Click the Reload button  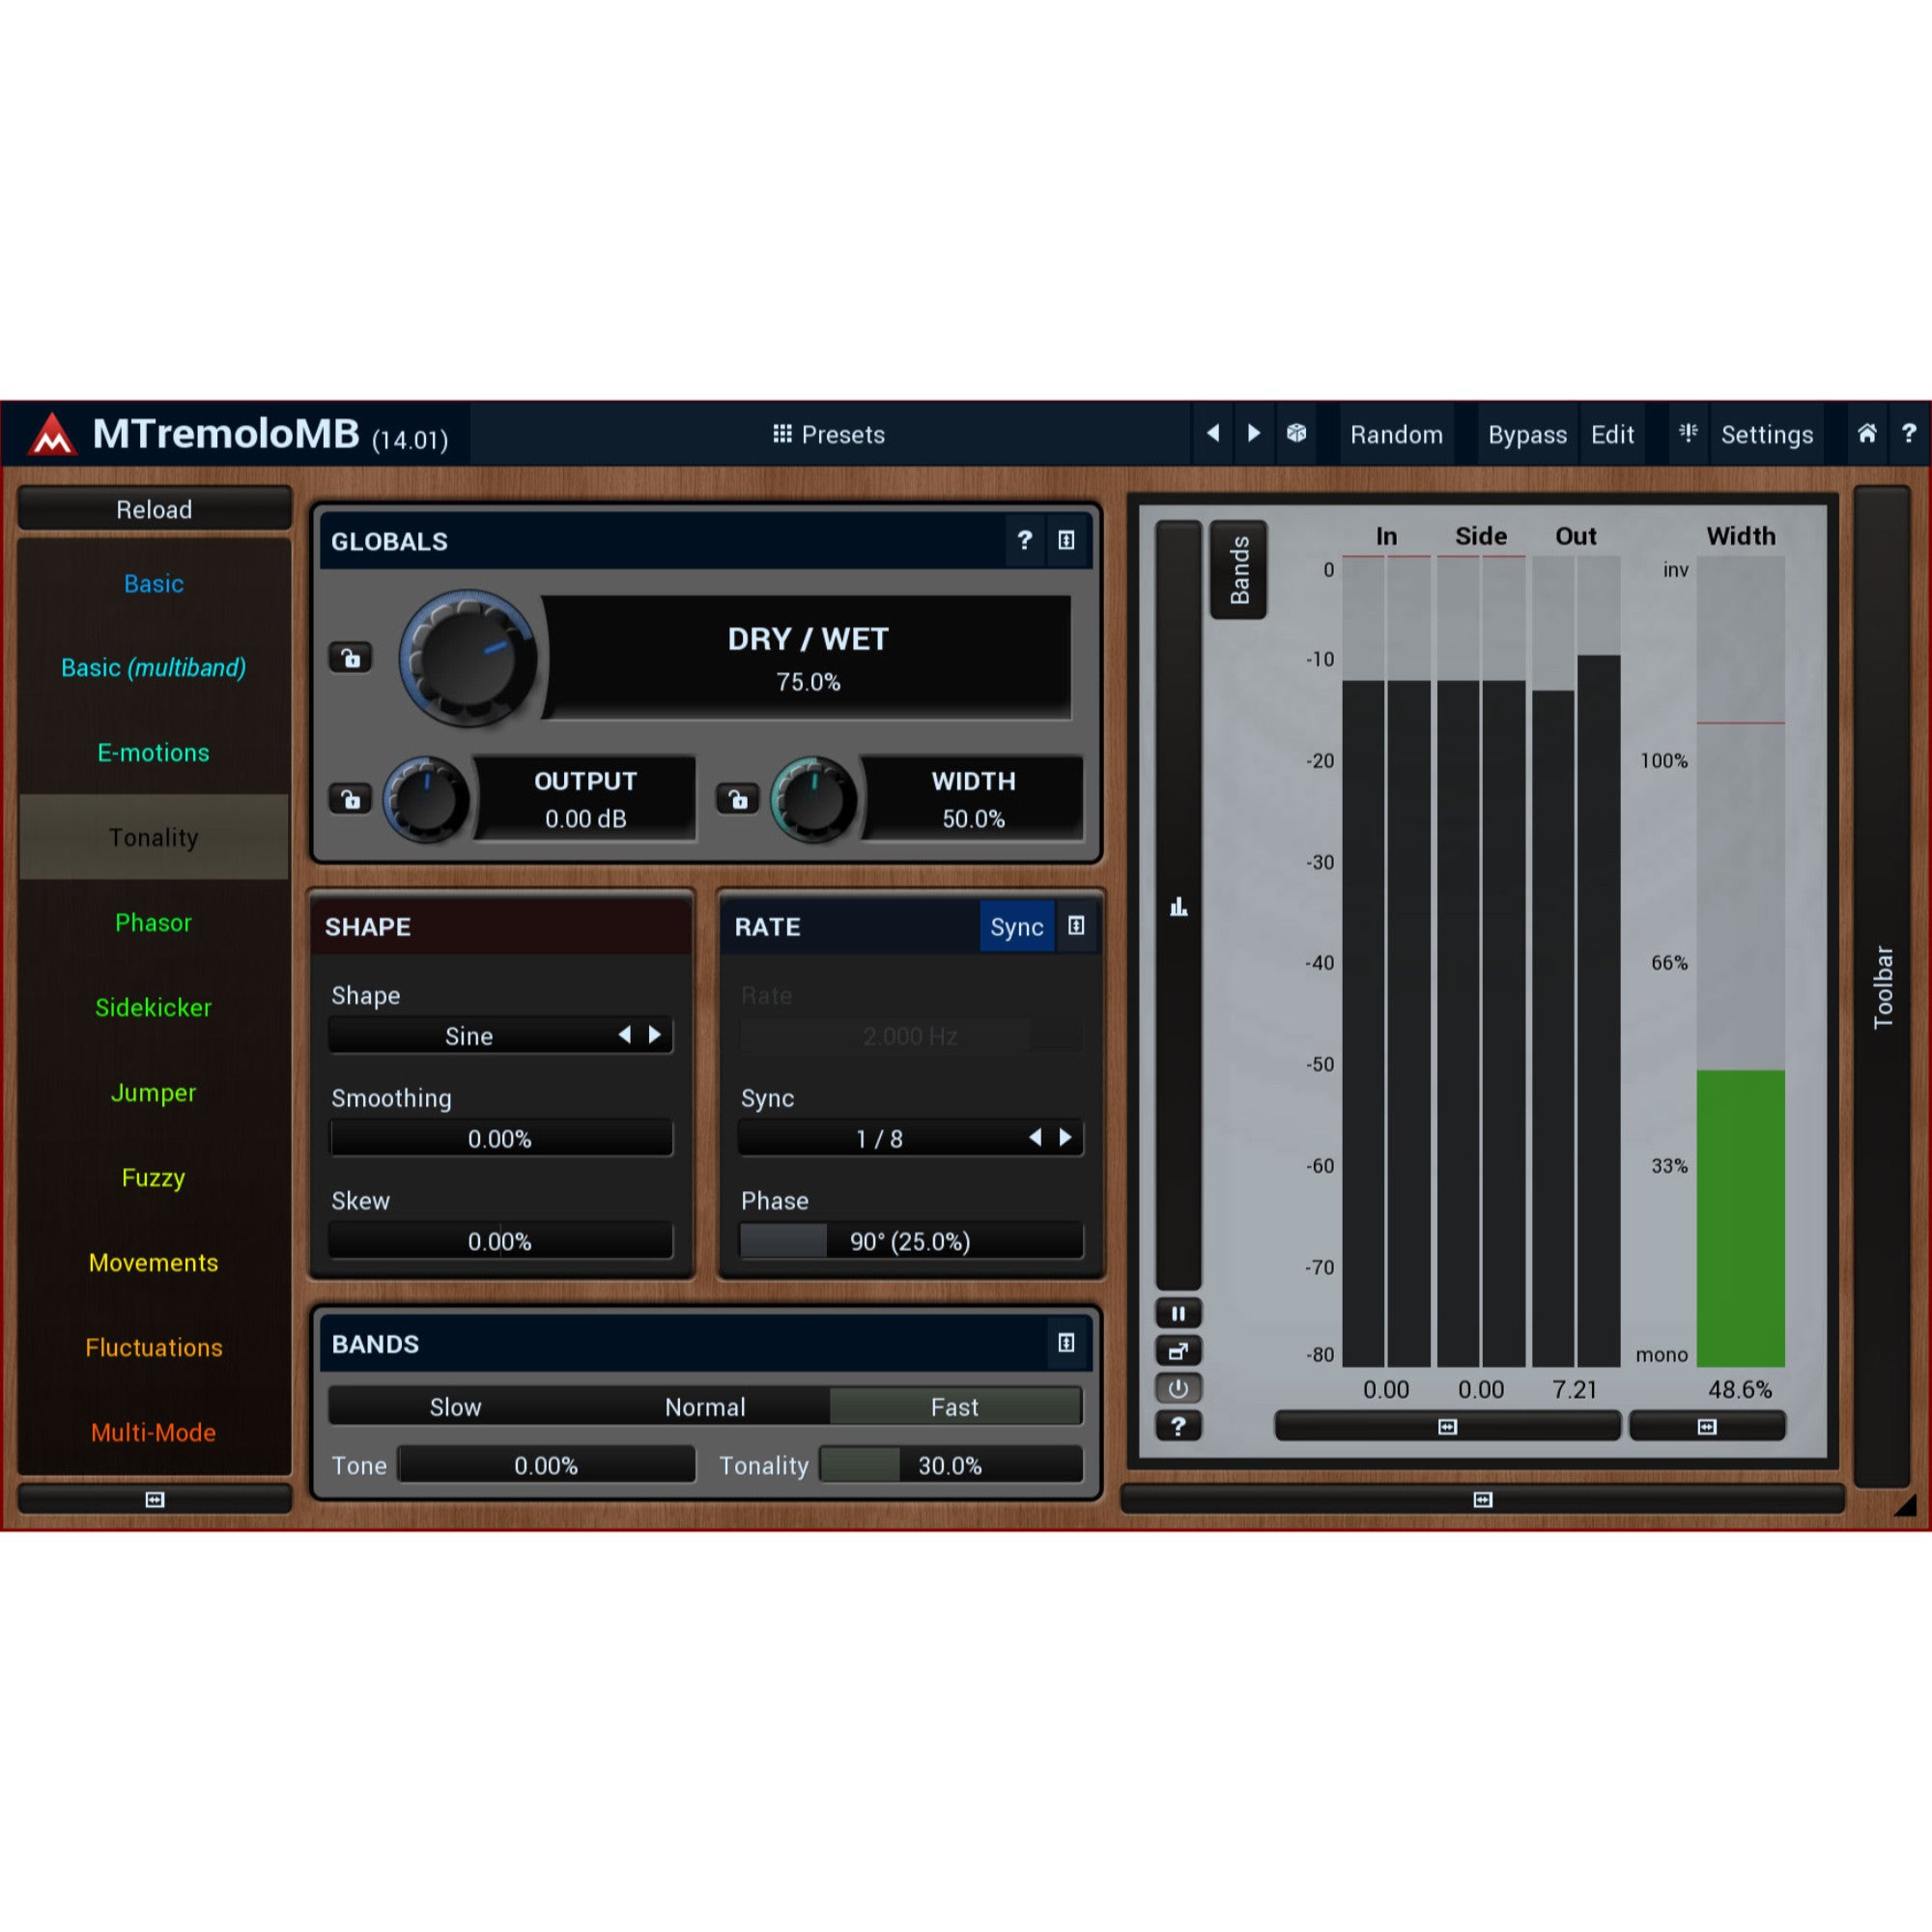pyautogui.click(x=155, y=510)
